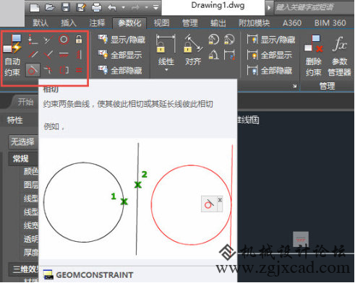Click the 对齐 aligned dimensional constraint
Viewport: 355px width, 283px height.
pyautogui.click(x=193, y=50)
